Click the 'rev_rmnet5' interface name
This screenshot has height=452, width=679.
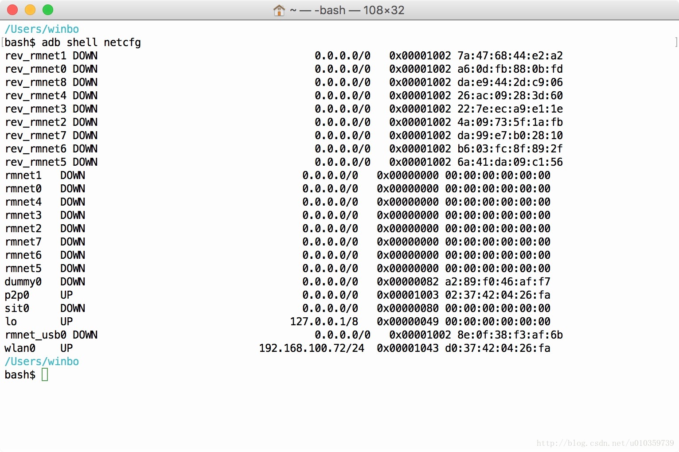[x=35, y=162]
